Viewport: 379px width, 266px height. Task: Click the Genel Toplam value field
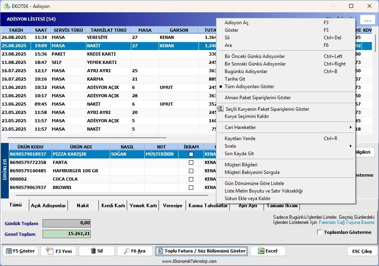tap(67, 234)
